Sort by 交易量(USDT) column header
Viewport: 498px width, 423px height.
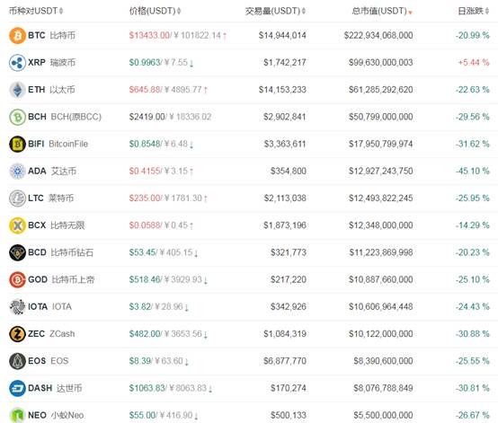click(275, 11)
